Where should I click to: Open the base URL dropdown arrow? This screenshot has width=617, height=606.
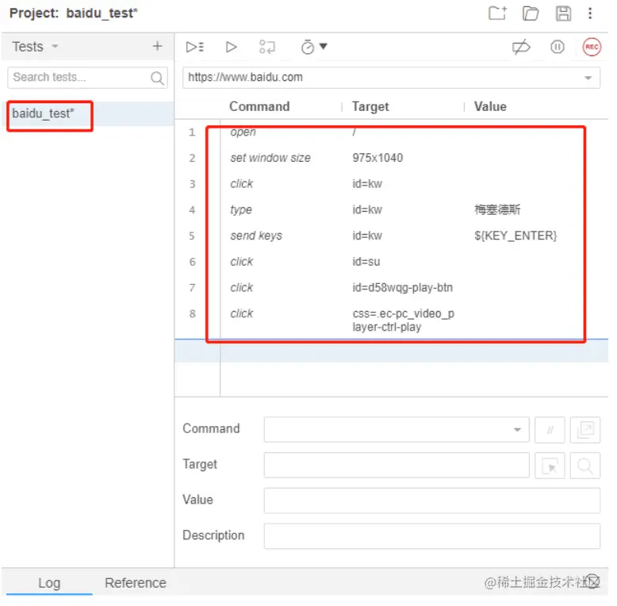pyautogui.click(x=588, y=78)
